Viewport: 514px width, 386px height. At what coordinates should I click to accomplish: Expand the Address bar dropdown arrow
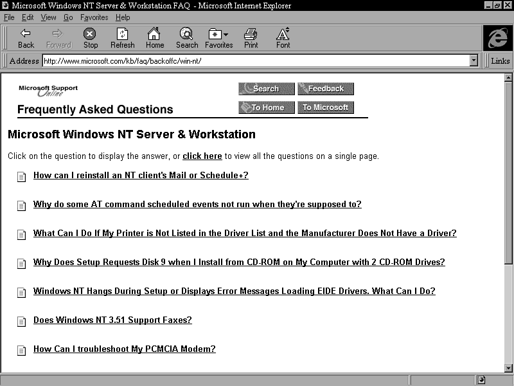[x=474, y=60]
